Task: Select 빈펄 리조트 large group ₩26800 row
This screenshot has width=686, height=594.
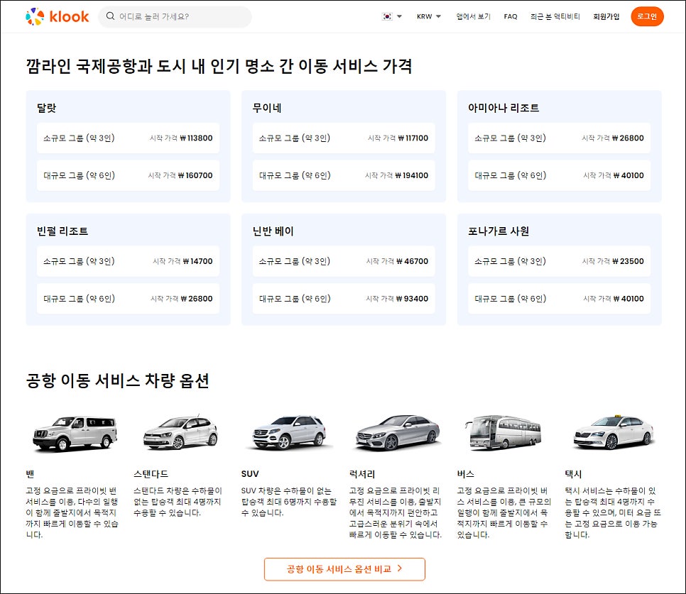Action: (x=129, y=299)
